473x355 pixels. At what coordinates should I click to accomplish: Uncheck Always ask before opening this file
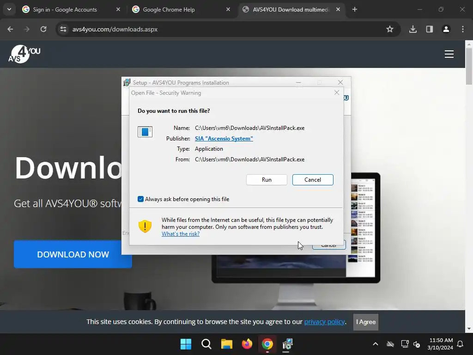pyautogui.click(x=140, y=199)
